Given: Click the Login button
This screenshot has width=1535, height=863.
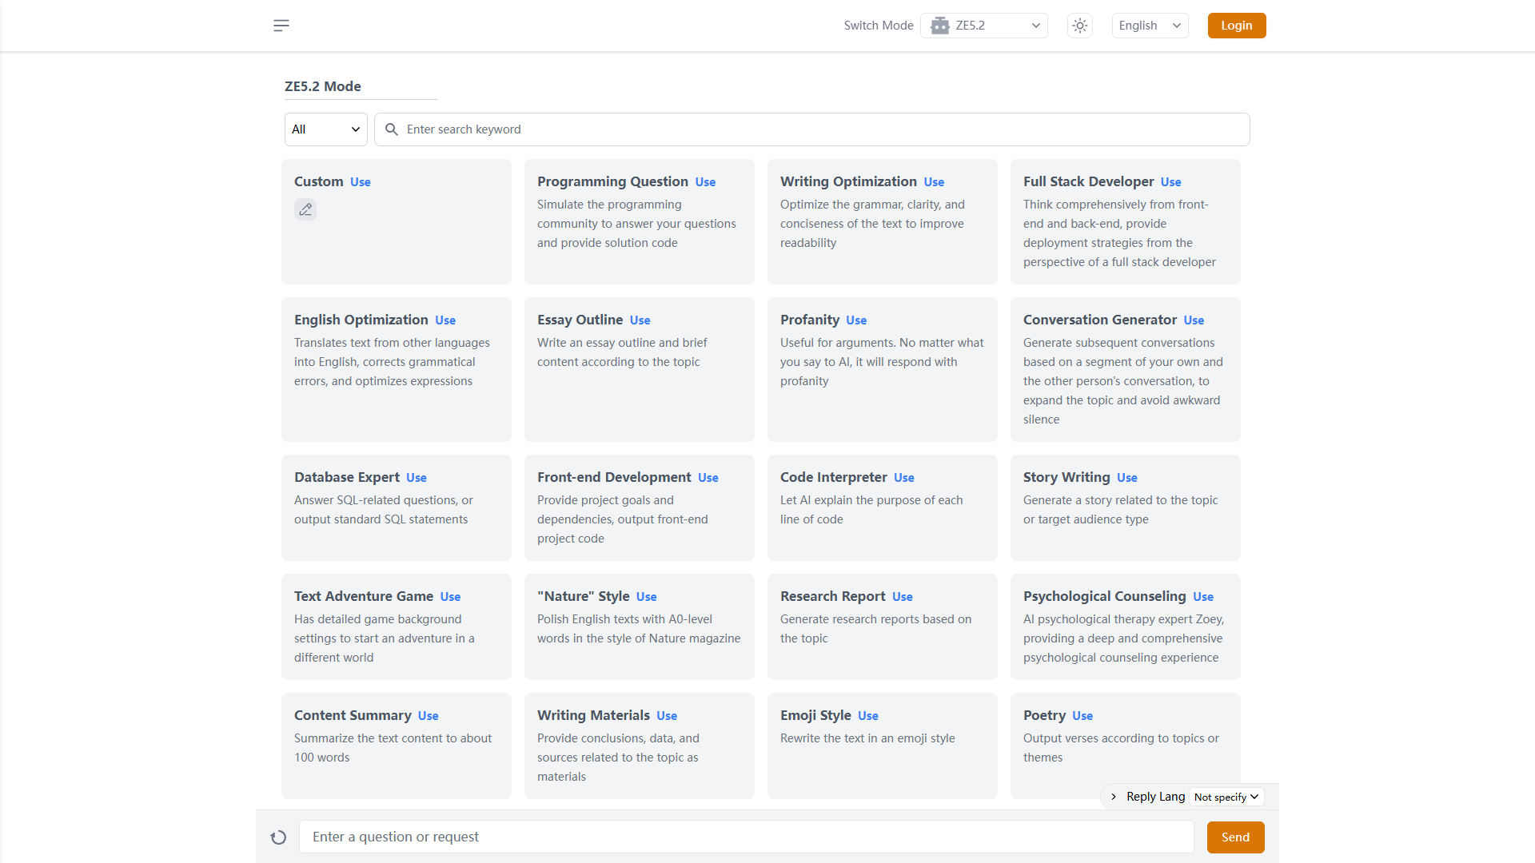Looking at the screenshot, I should [1237, 26].
